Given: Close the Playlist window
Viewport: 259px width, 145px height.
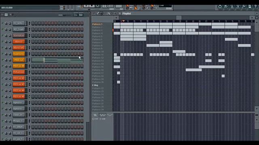Looking at the screenshot, I should tap(257, 13).
